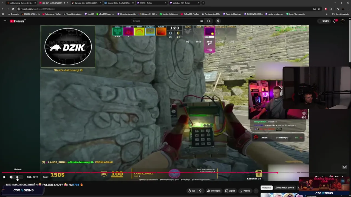
Task: Open Subskrypcje YouTube bookmark
Action: point(52,14)
